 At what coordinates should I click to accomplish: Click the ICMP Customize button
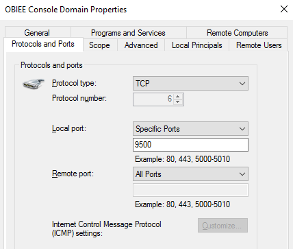tap(222, 226)
